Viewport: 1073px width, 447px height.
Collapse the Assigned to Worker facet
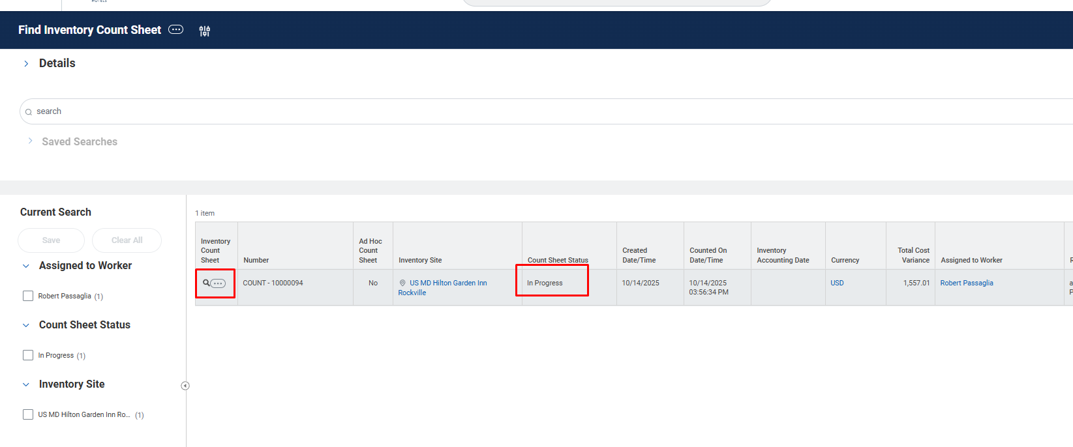pyautogui.click(x=26, y=266)
